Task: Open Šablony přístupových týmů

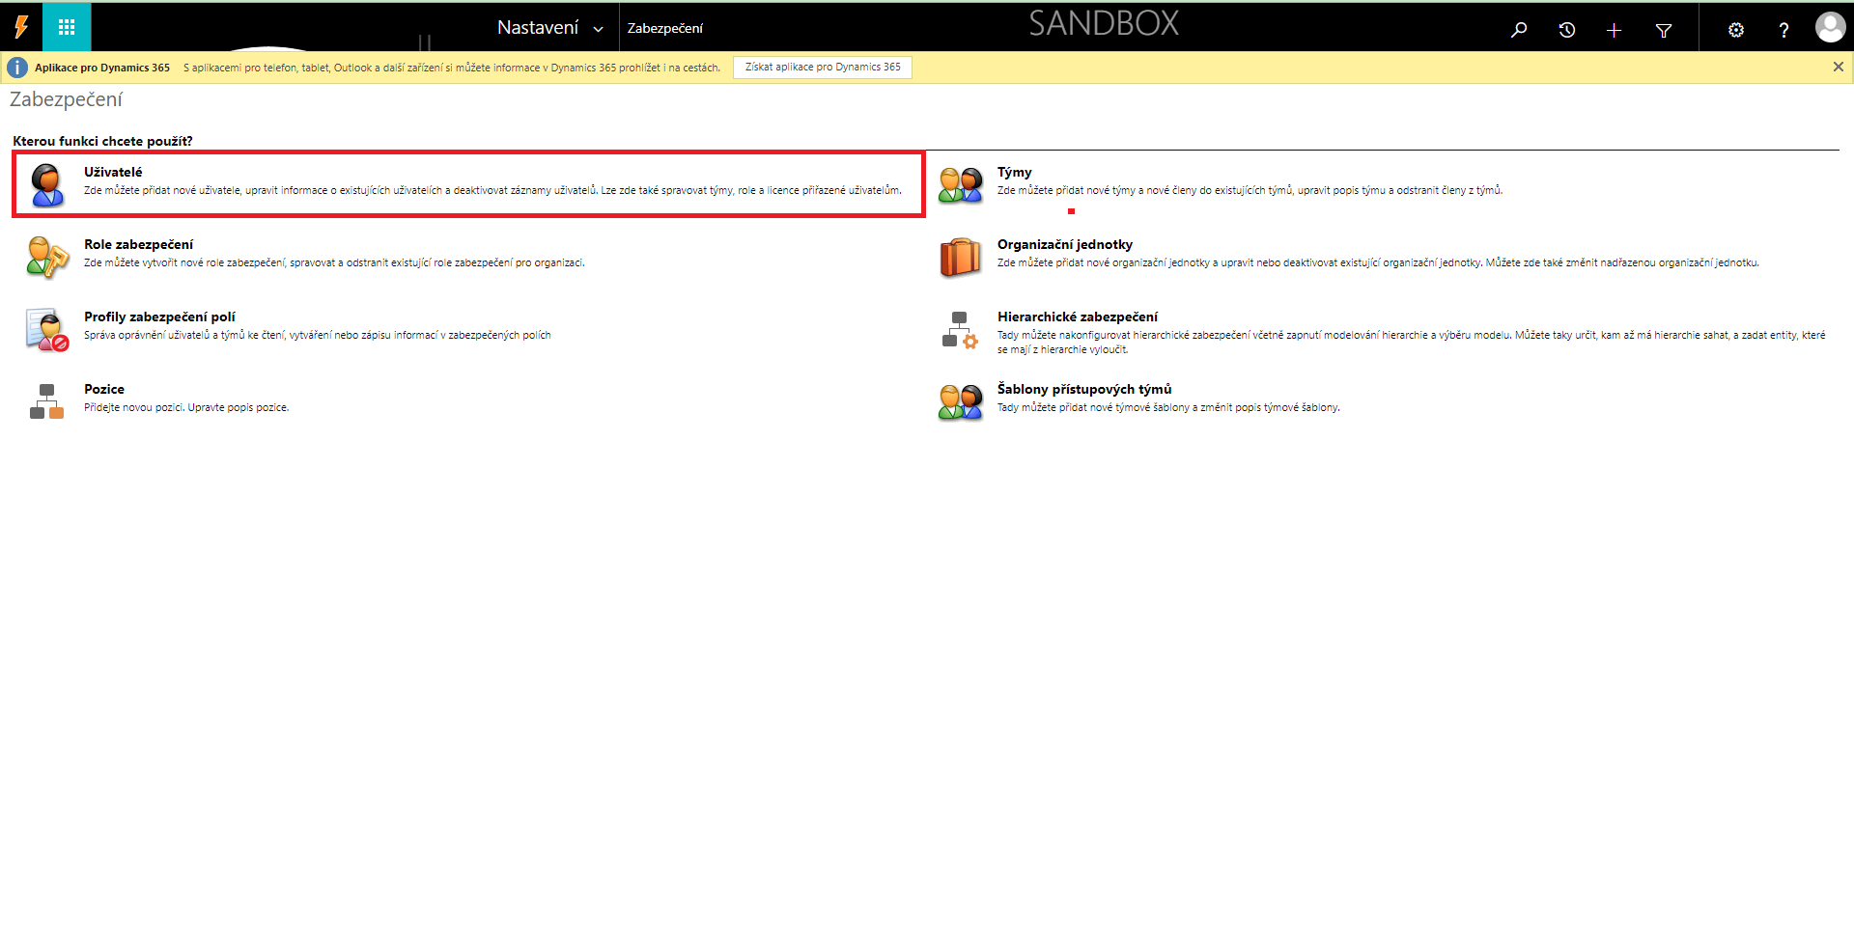Action: click(x=1083, y=389)
